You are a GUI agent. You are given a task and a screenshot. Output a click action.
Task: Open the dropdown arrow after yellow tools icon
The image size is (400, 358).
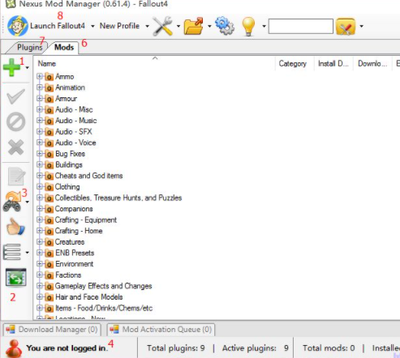tap(361, 26)
